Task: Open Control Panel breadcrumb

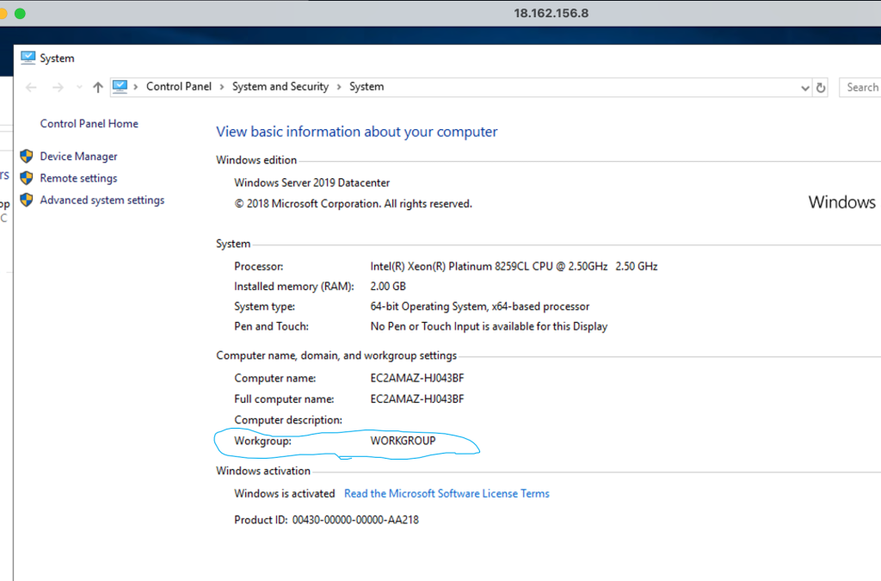Action: click(179, 87)
